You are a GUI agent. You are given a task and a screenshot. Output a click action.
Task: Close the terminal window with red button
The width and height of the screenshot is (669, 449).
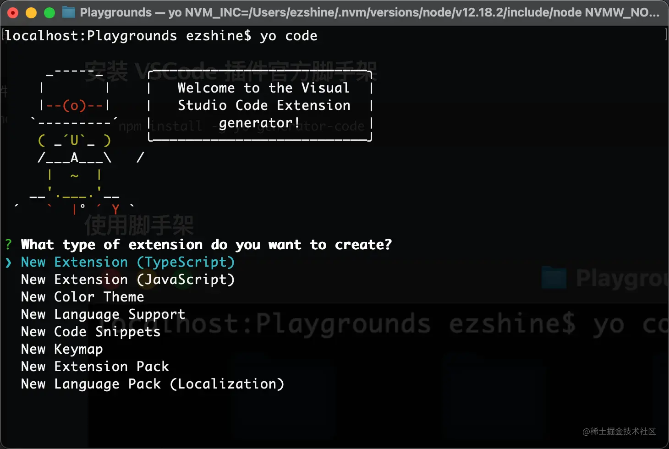[13, 12]
